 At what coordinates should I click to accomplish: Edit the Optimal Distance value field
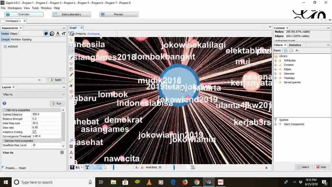(46, 115)
